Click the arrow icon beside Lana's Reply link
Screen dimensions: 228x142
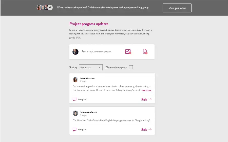click(150, 99)
